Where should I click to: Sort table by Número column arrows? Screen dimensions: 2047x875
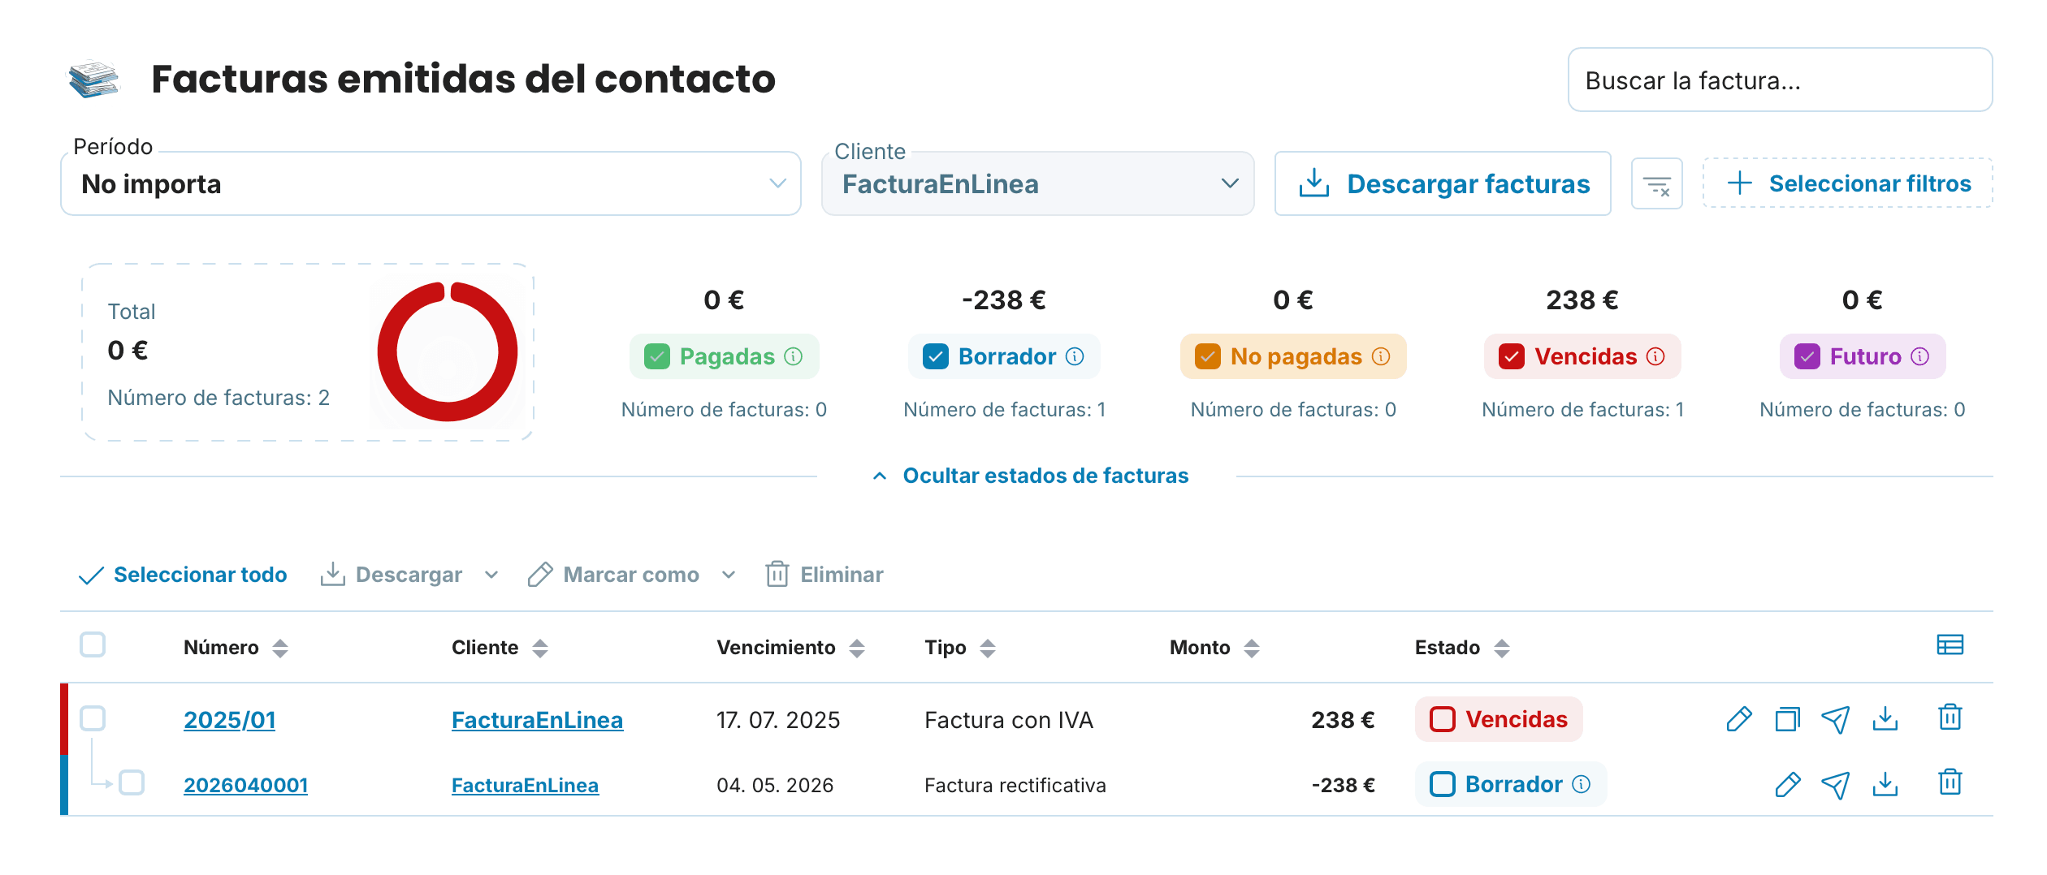280,648
